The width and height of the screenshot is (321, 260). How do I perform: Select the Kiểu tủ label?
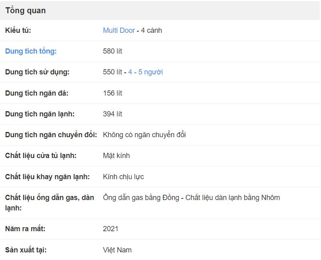pyautogui.click(x=18, y=30)
